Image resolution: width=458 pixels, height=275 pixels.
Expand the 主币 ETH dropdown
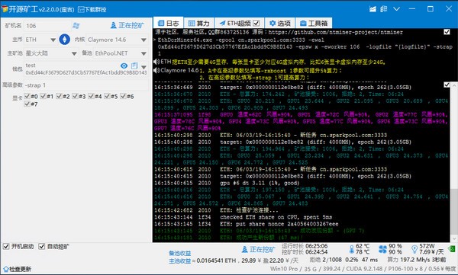[53, 40]
